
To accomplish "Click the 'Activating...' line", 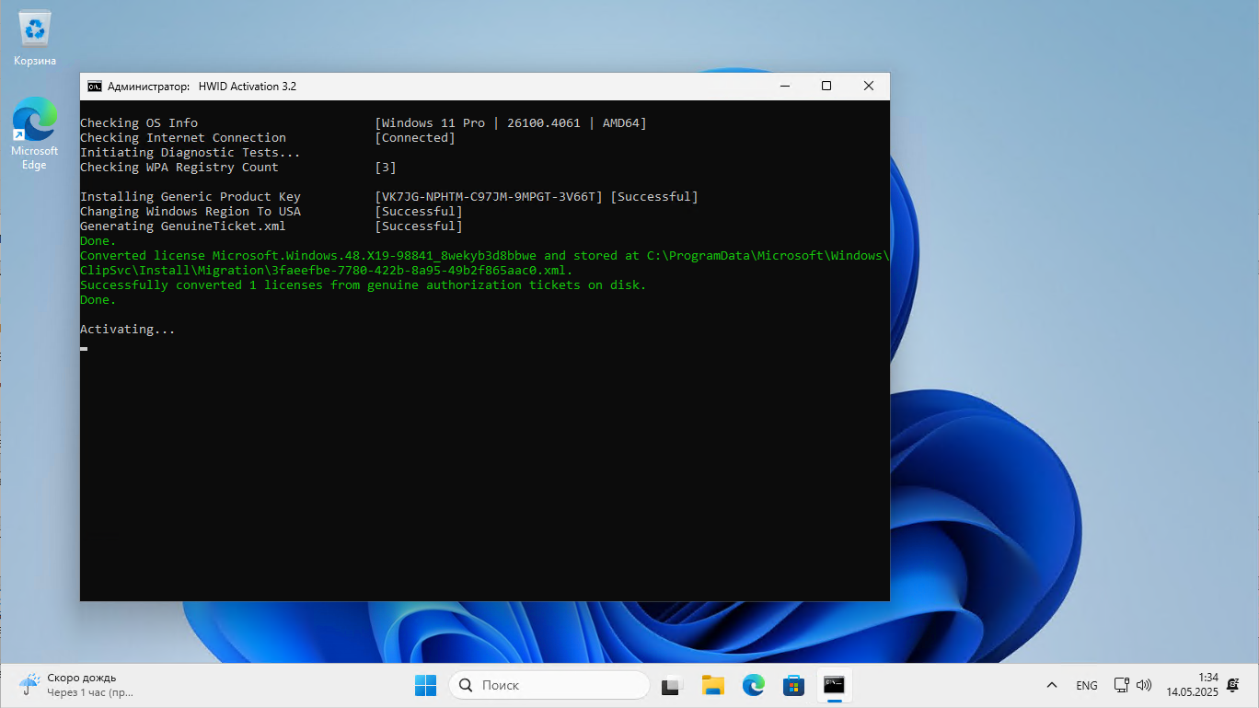I will 128,329.
